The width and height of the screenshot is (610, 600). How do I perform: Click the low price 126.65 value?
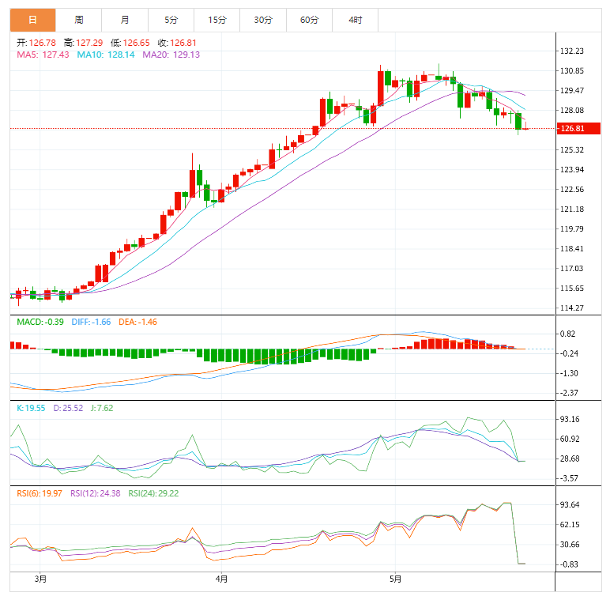[136, 43]
